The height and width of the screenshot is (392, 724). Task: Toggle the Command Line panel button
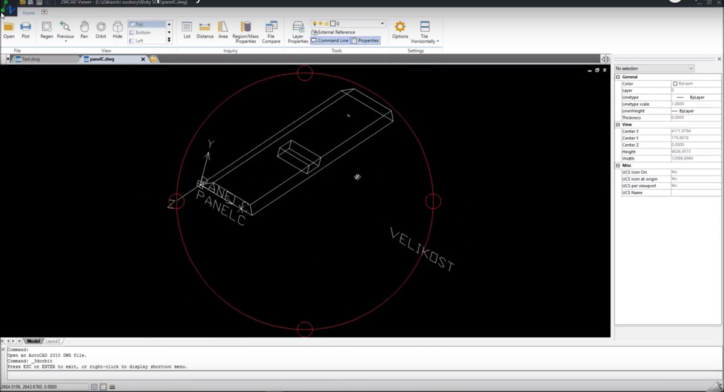point(330,41)
